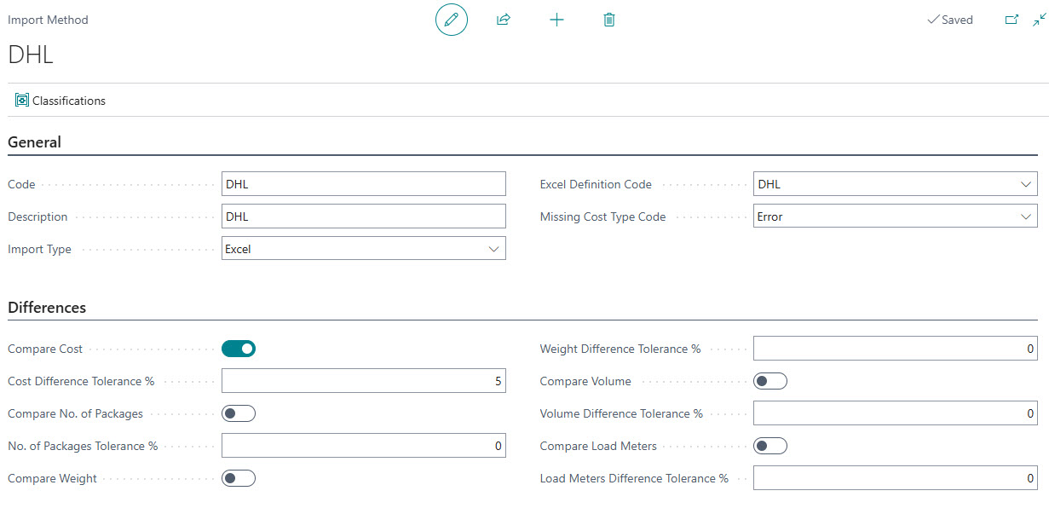This screenshot has width=1049, height=508.
Task: Click the plus icon to create new record
Action: (x=556, y=20)
